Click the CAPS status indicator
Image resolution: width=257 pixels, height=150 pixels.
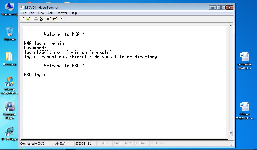pos(117,143)
